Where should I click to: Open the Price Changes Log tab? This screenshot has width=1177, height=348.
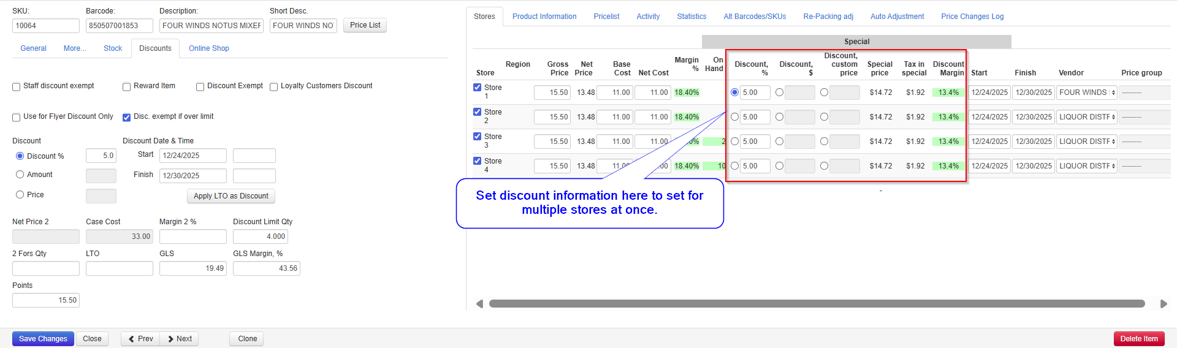972,17
